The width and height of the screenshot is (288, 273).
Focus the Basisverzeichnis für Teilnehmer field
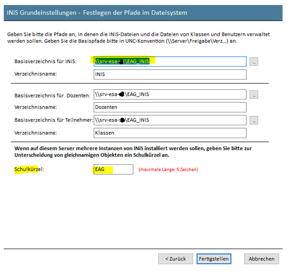tap(170, 120)
